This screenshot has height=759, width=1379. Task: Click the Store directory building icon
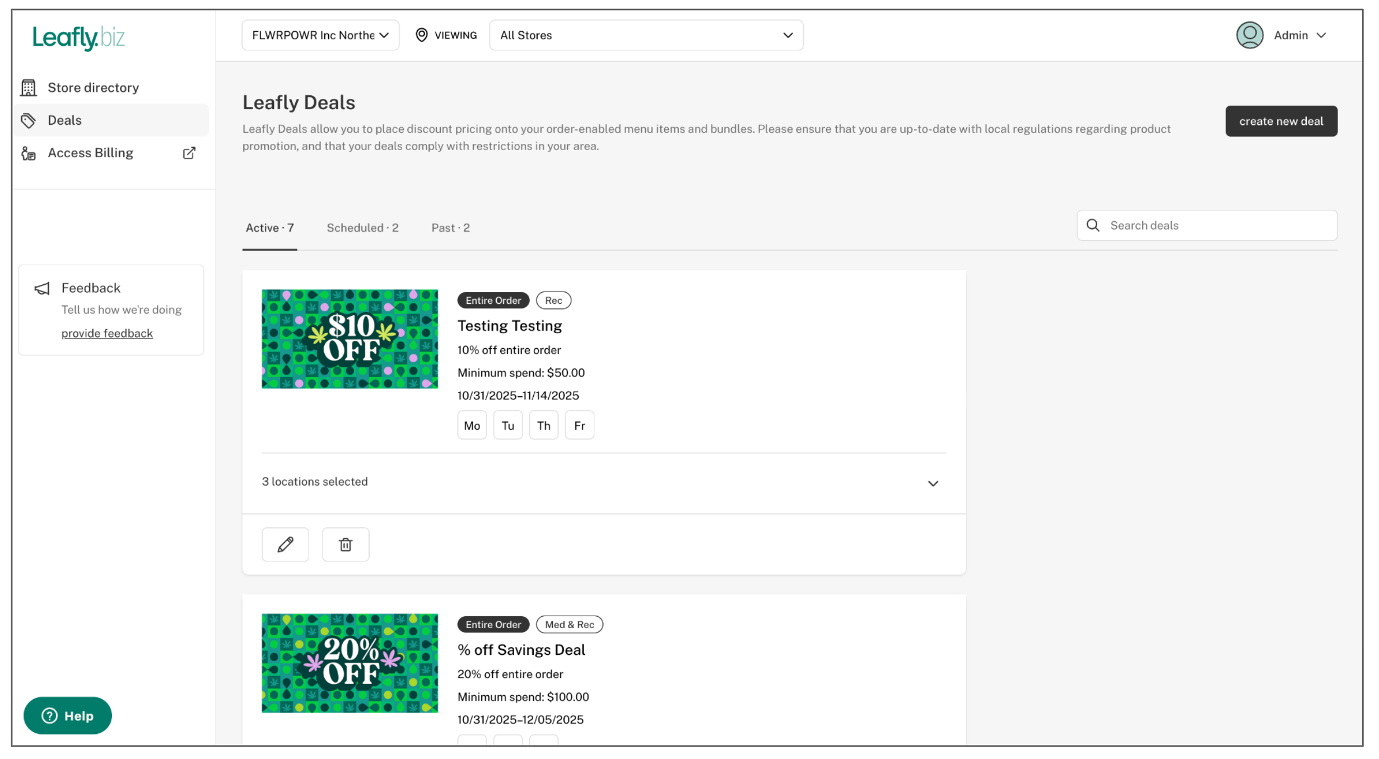pyautogui.click(x=29, y=88)
